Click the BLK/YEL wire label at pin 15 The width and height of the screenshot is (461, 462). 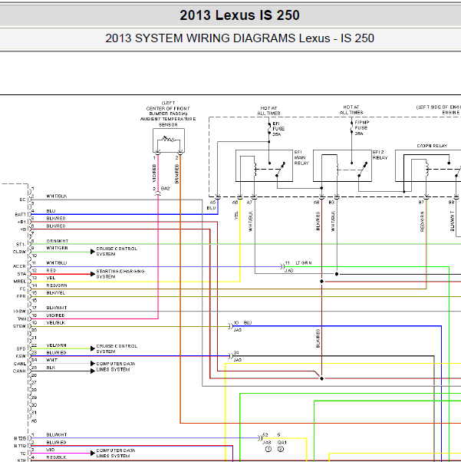click(56, 293)
